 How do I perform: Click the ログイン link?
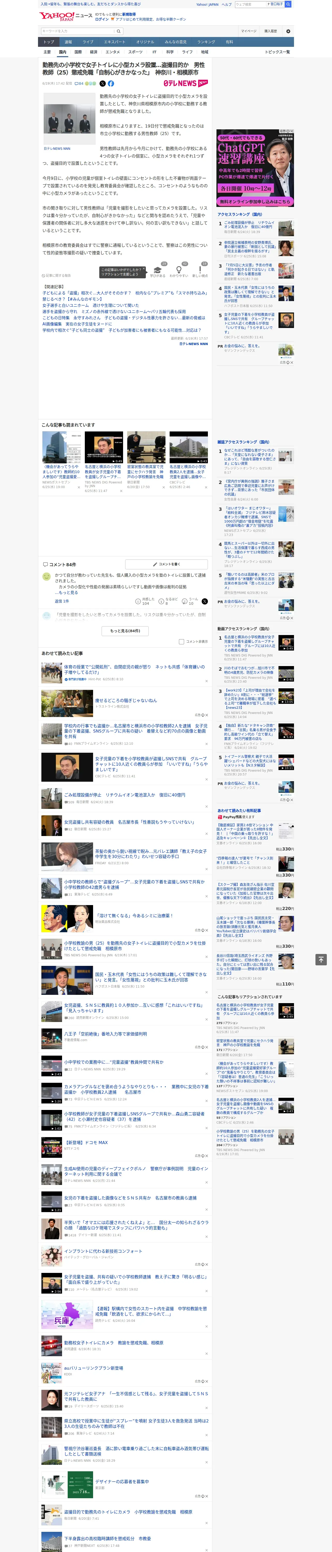click(x=102, y=19)
